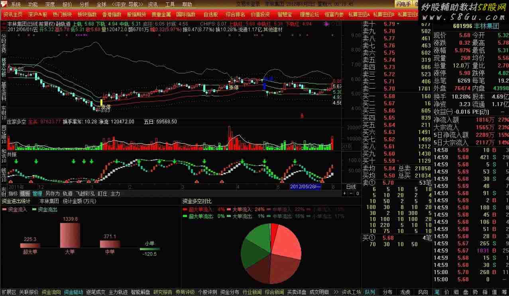Select the 轨道 indicator template
Viewport: 509px width, 296px height.
(67, 193)
